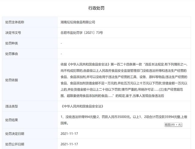This screenshot has width=195, height=149.
Task: Click company name 湖南坛坛俏食品有限公司
Action: click(x=78, y=22)
